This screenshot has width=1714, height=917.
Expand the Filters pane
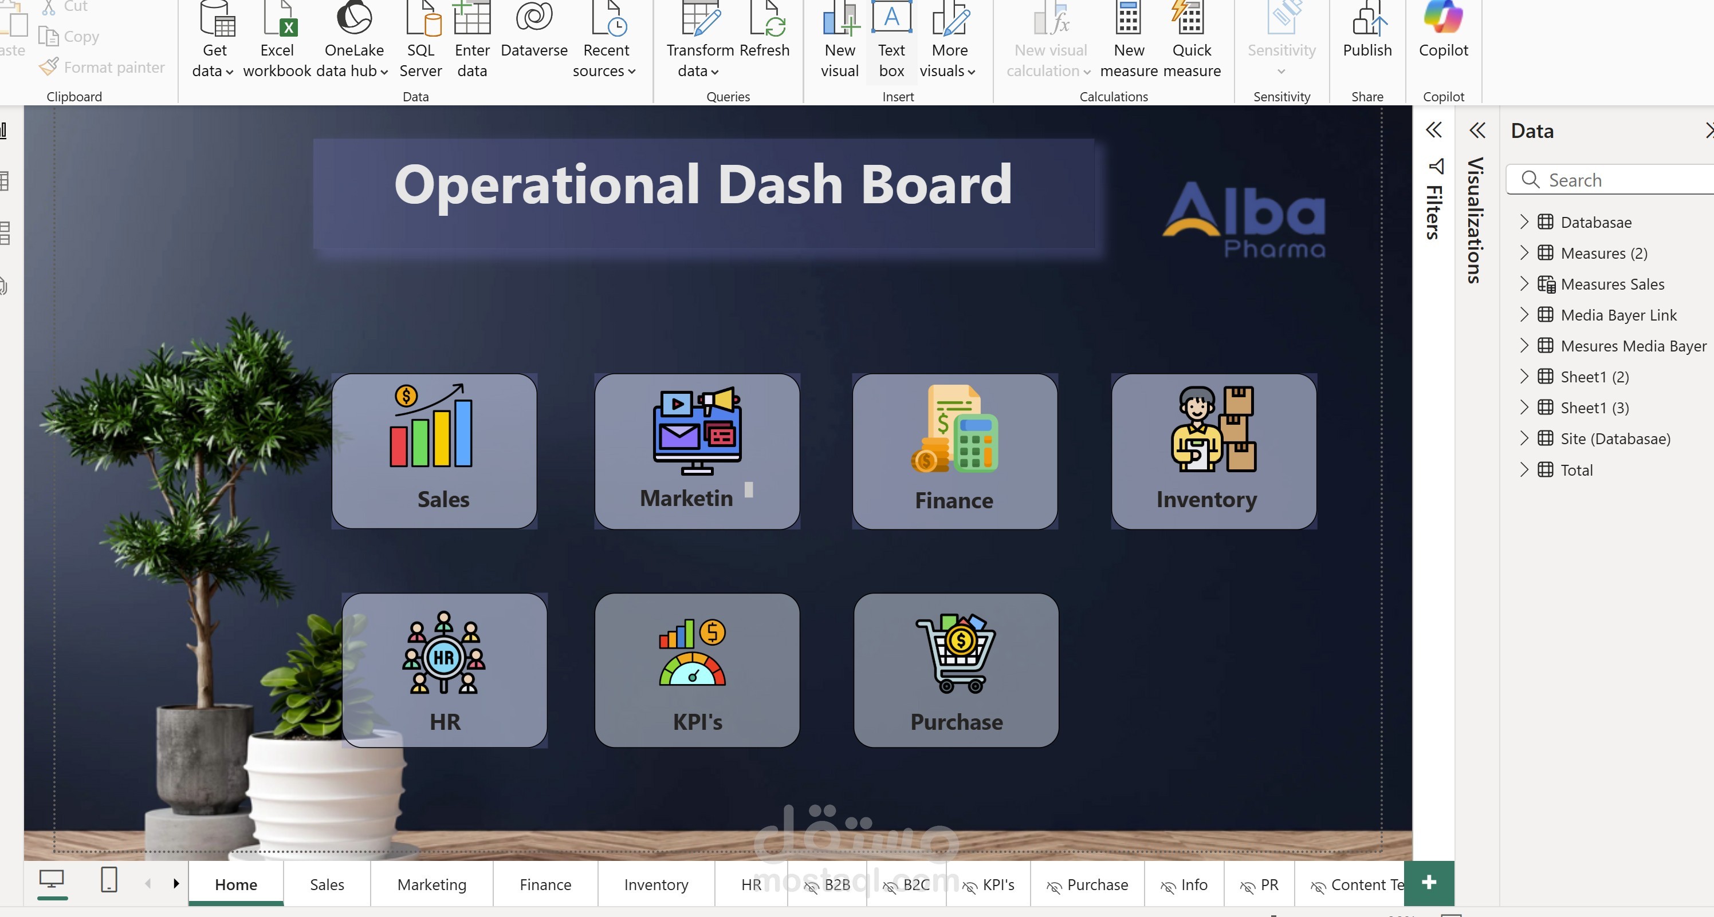click(x=1434, y=130)
